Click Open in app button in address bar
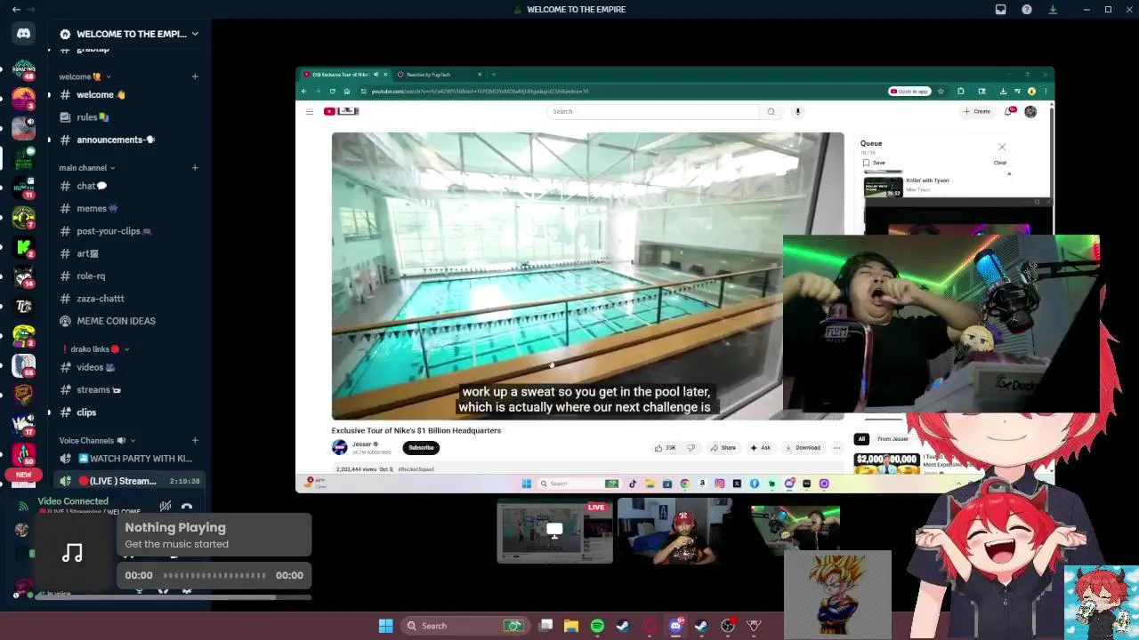The image size is (1139, 640). (909, 91)
